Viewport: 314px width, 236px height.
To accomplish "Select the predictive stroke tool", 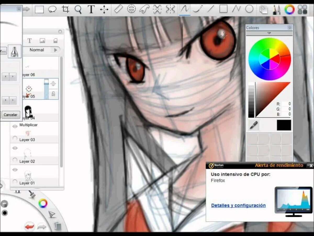I will (x=198, y=9).
